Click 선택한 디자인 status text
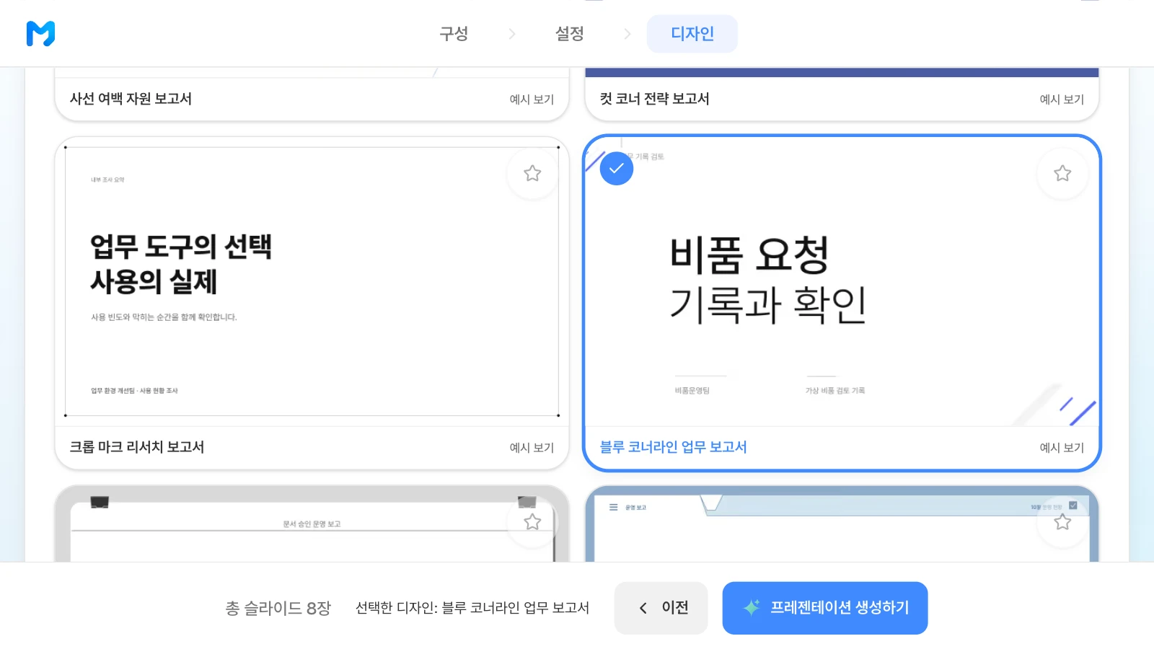 472,608
